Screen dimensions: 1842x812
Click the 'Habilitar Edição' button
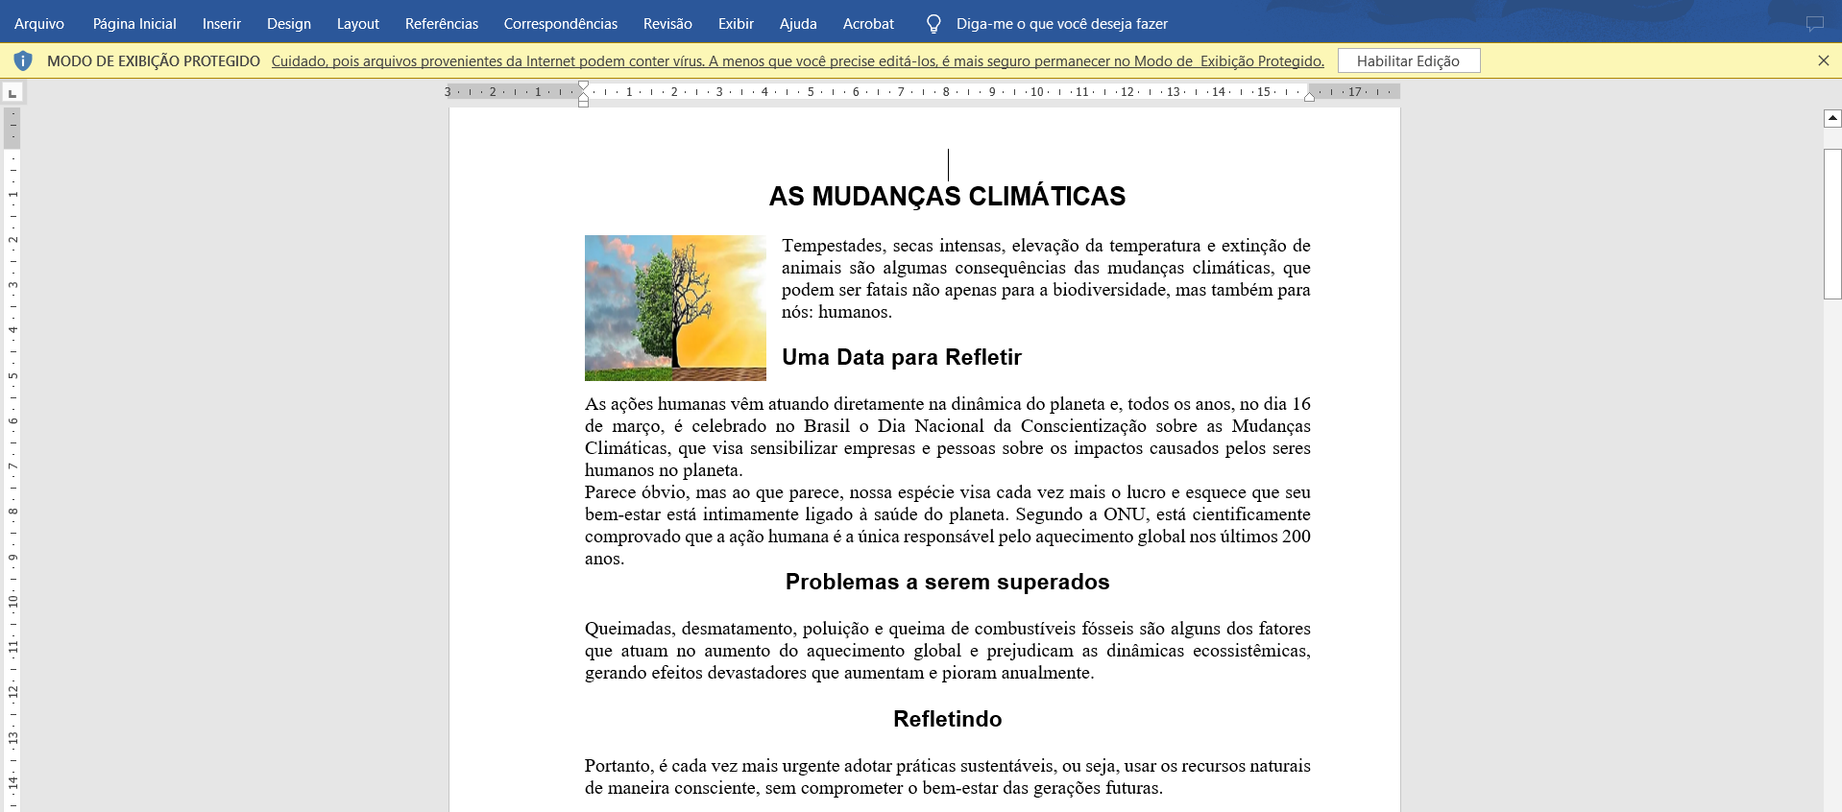pos(1409,60)
